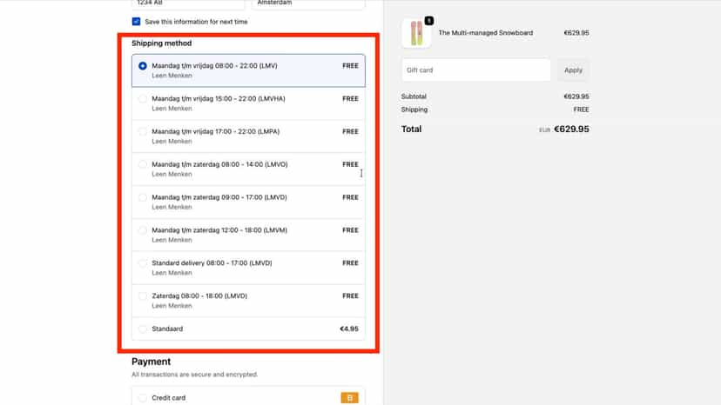Click the Apply gift card button
The image size is (721, 405).
[573, 70]
